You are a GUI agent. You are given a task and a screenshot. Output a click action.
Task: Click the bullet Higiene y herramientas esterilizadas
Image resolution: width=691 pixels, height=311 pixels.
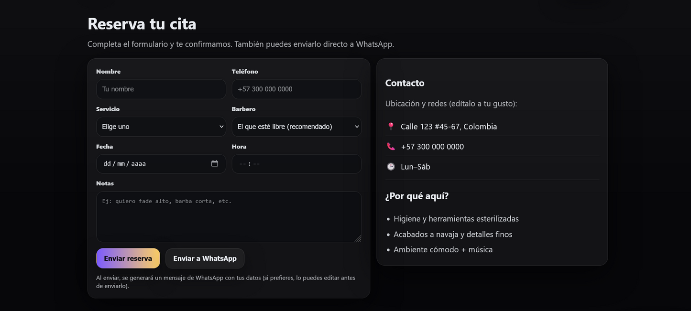point(456,218)
